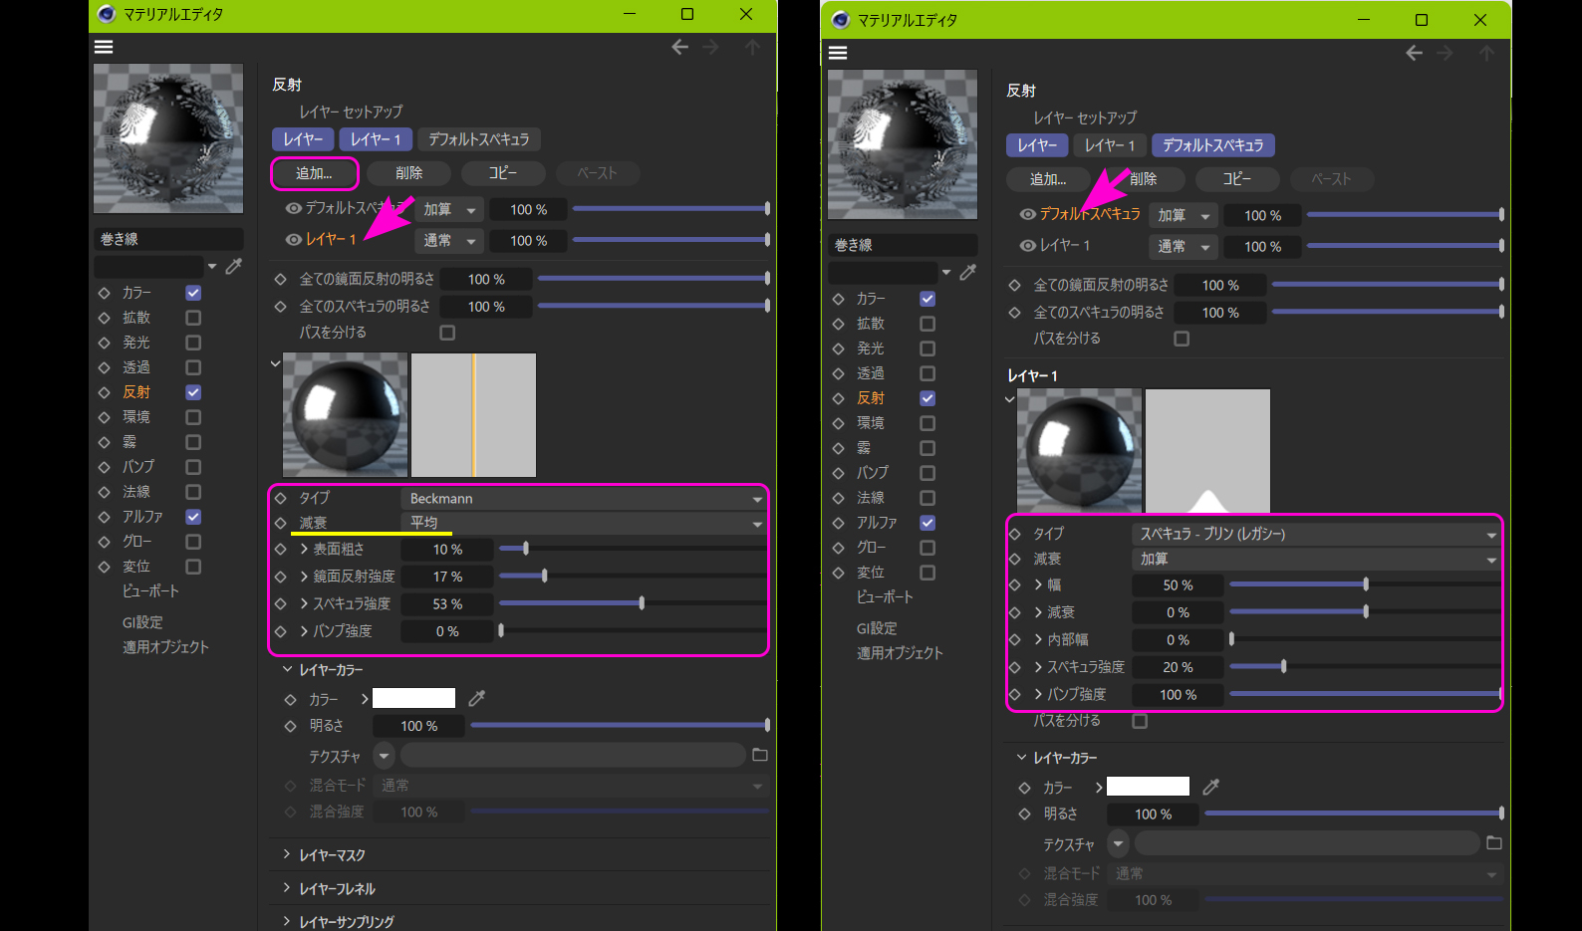The width and height of the screenshot is (1582, 931).
Task: Click the texture folder icon in the left editor
Action: pyautogui.click(x=760, y=755)
